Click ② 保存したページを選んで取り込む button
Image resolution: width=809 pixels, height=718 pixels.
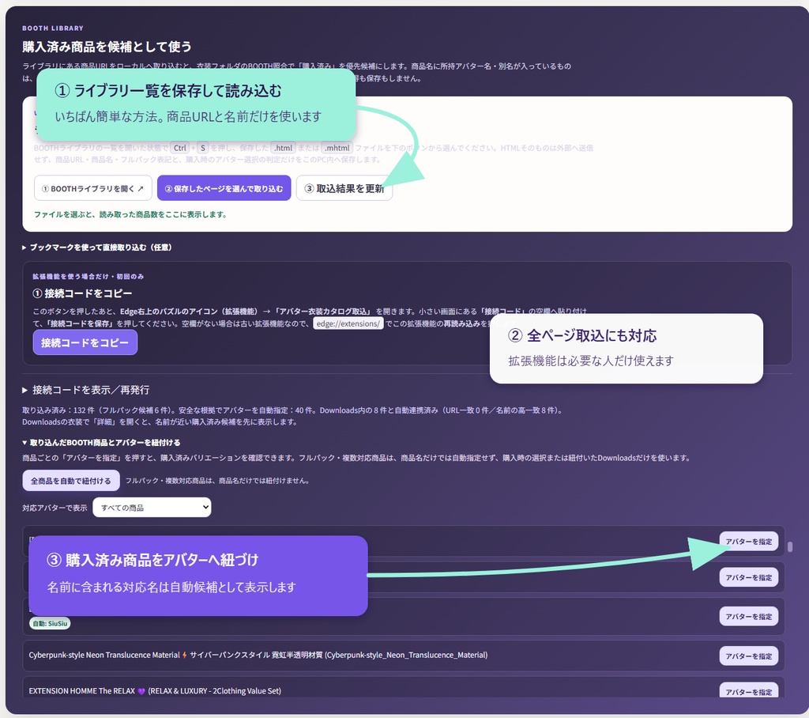tap(224, 188)
